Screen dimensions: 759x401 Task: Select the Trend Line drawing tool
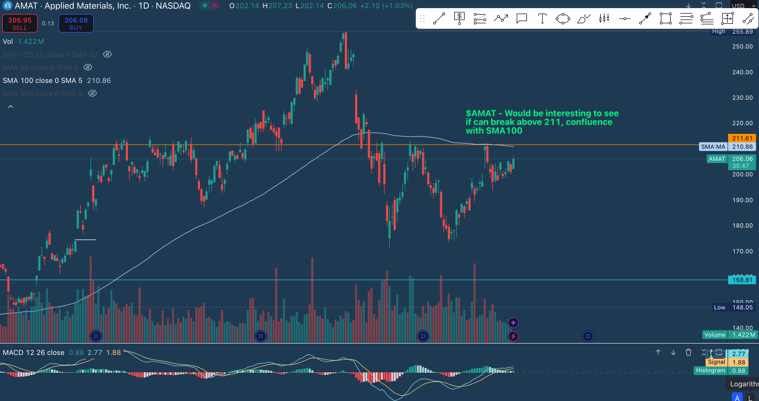(x=439, y=19)
